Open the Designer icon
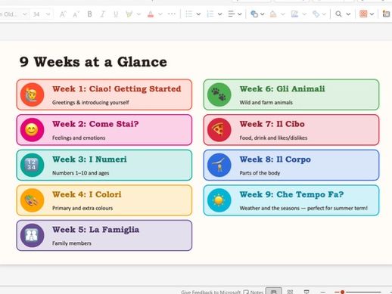 363,14
